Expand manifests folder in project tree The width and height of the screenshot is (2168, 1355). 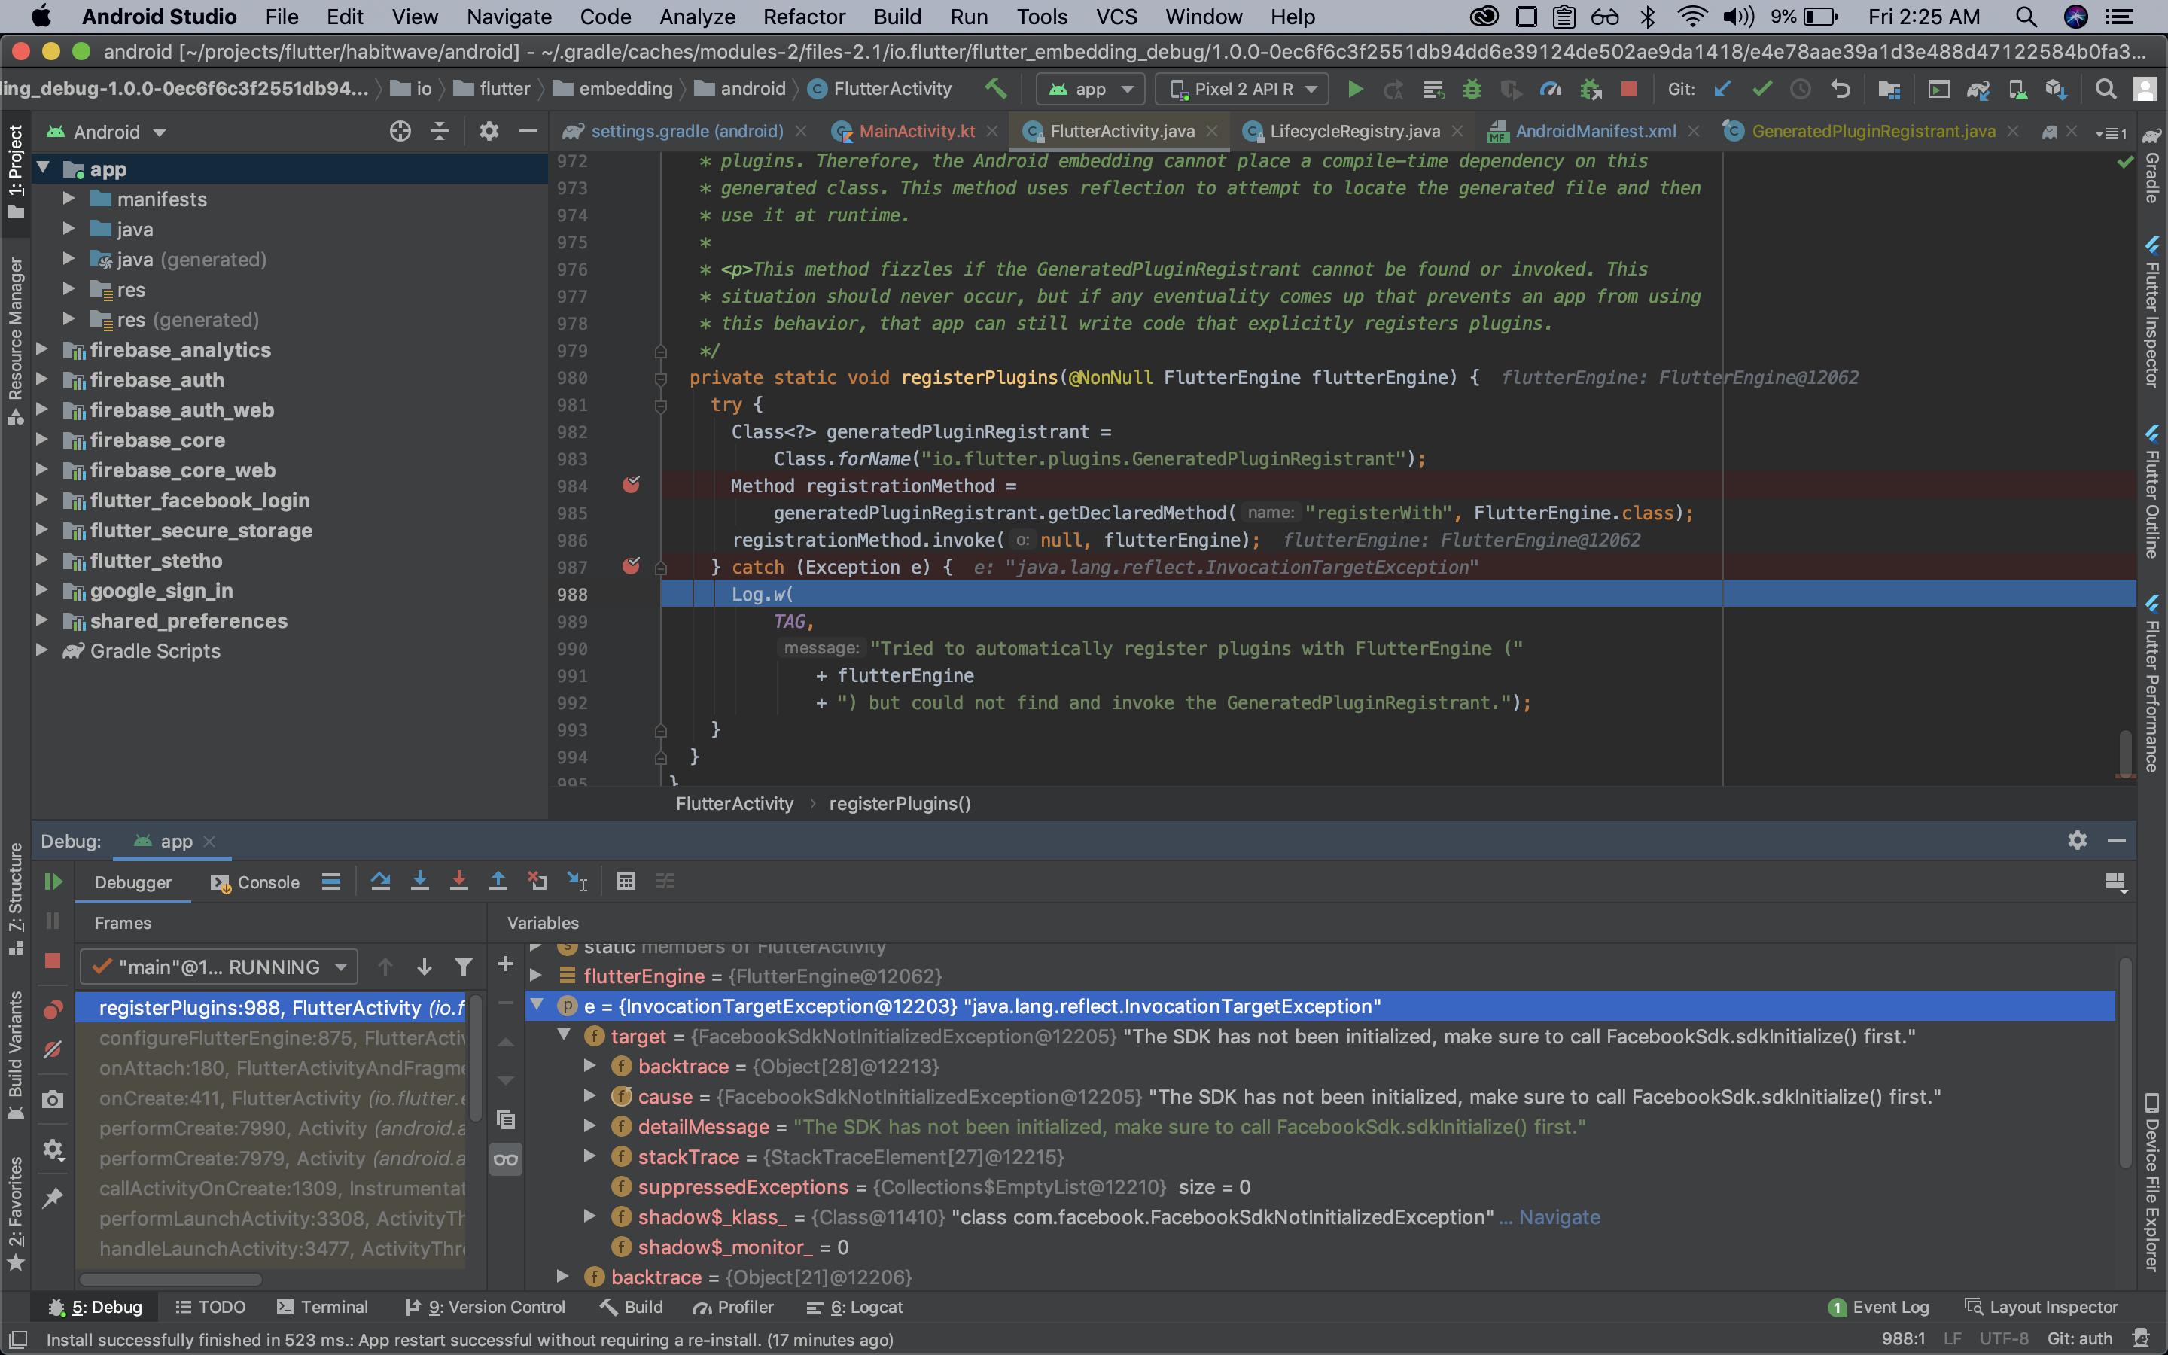point(68,198)
